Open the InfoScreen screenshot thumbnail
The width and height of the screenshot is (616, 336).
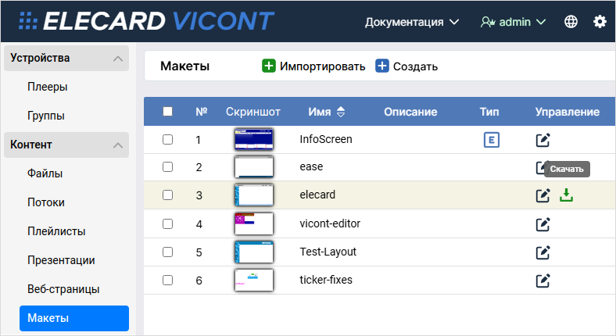pyautogui.click(x=254, y=139)
